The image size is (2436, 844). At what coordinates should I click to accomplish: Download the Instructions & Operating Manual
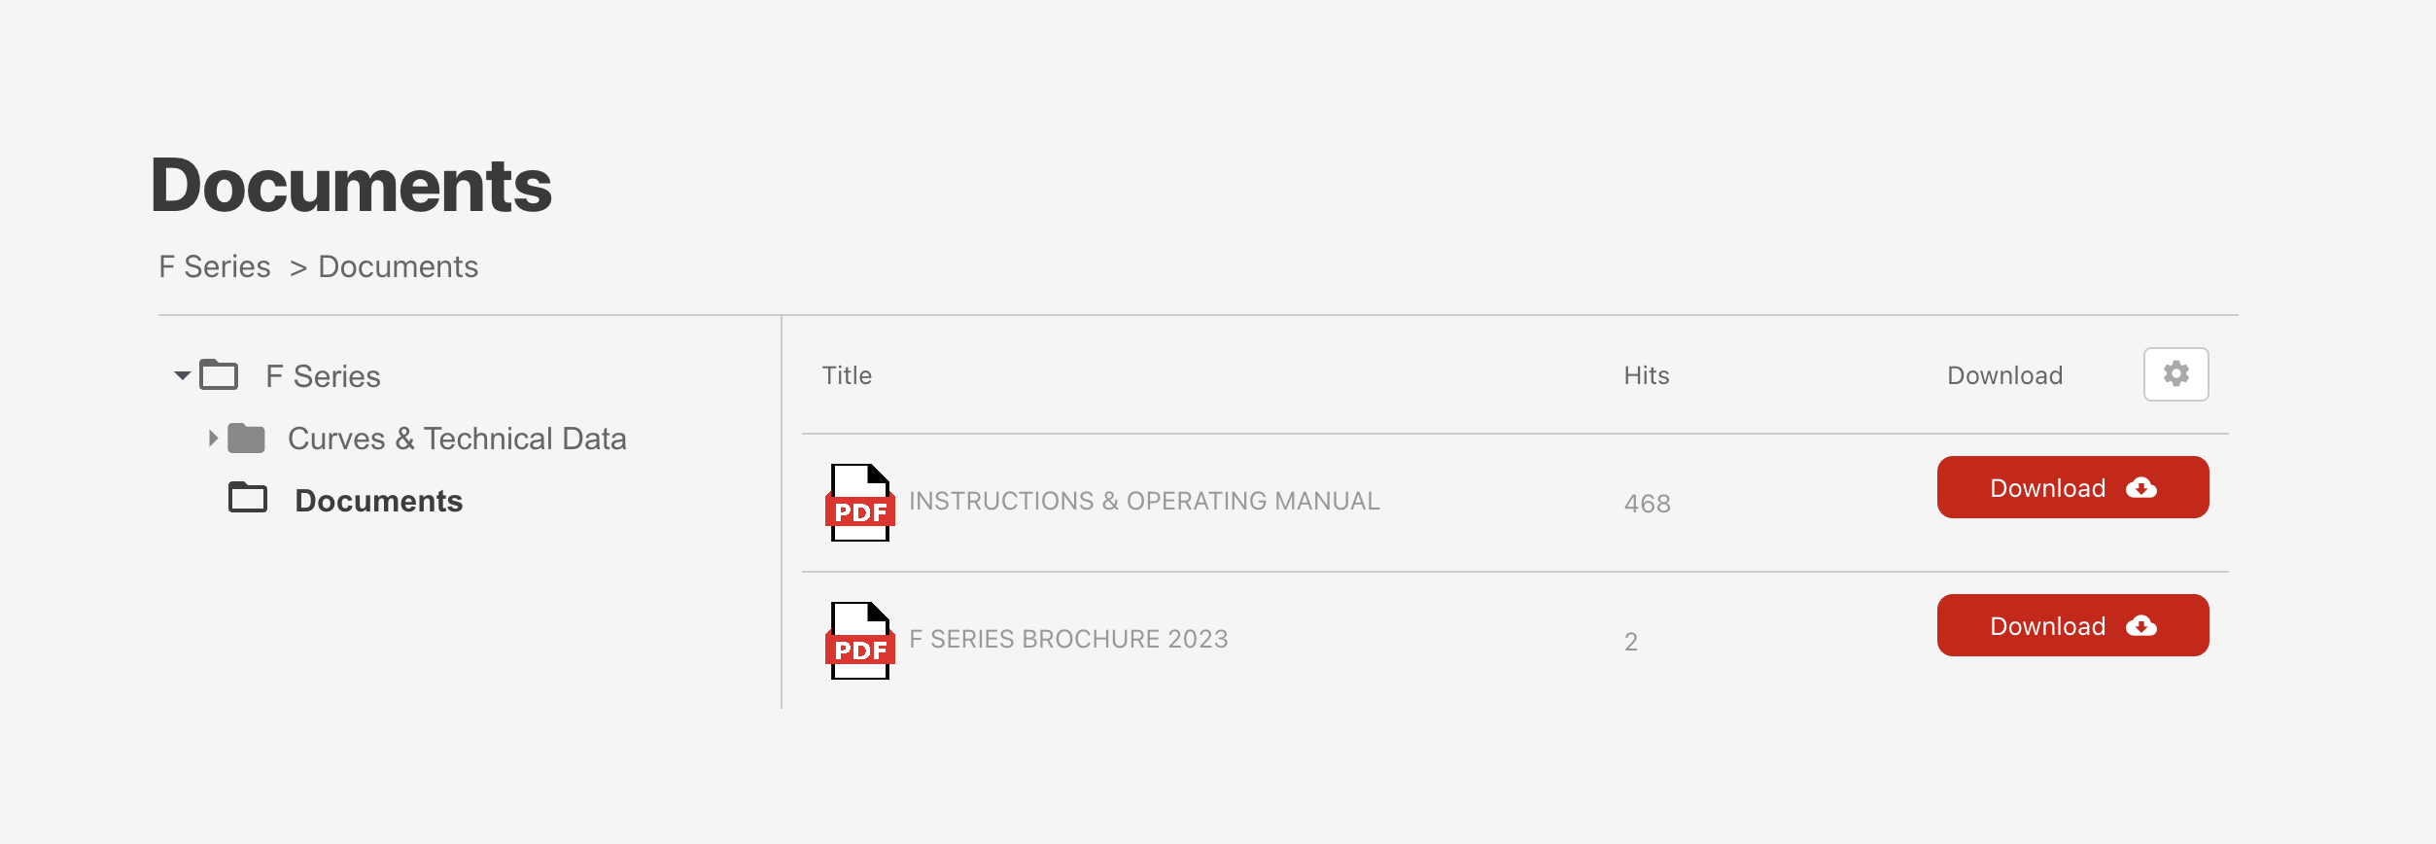[2072, 487]
